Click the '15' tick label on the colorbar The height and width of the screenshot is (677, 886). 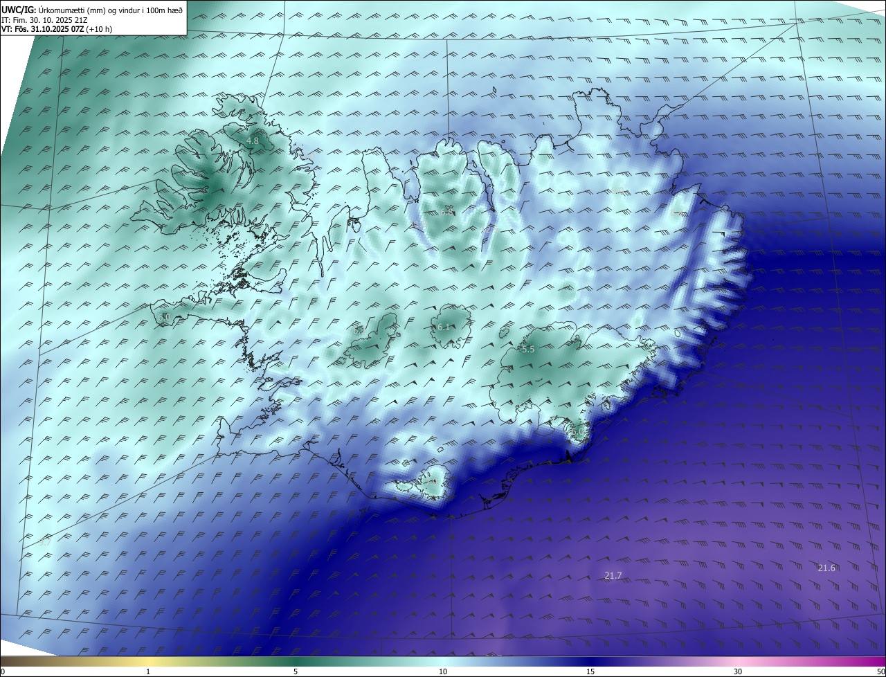coord(590,671)
